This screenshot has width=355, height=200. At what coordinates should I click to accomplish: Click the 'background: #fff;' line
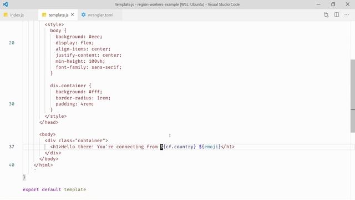[x=79, y=92]
